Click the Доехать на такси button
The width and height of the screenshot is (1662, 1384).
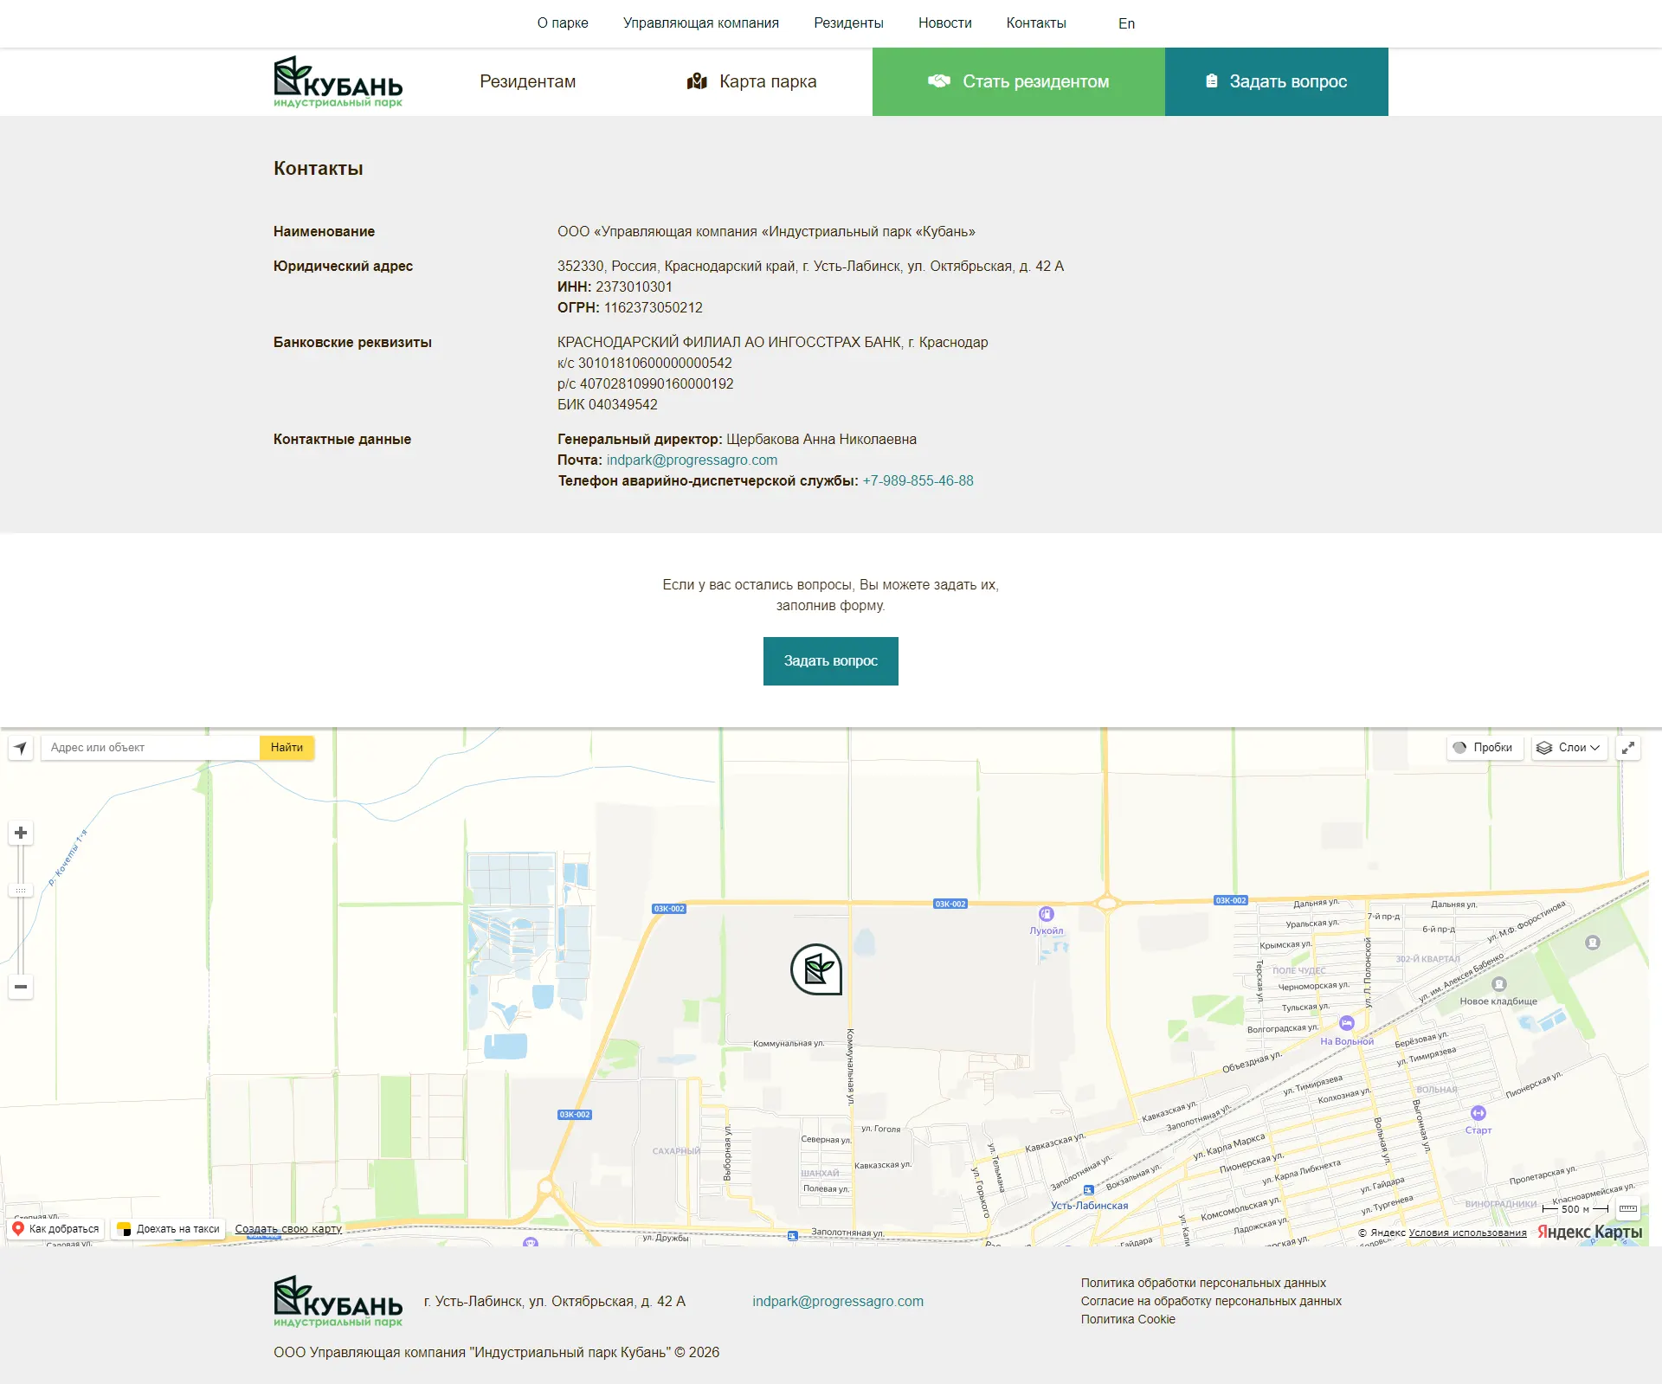point(169,1229)
